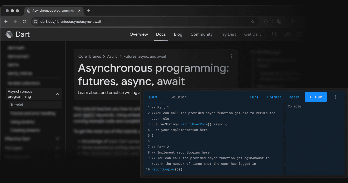Expand the Effective Dart section
The width and height of the screenshot is (348, 183).
(57, 139)
